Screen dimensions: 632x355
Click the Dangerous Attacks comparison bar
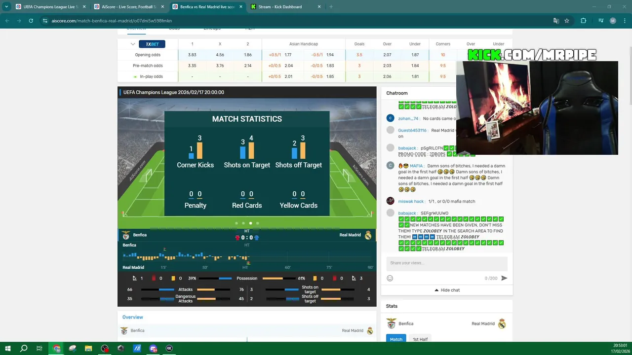[x=185, y=299]
